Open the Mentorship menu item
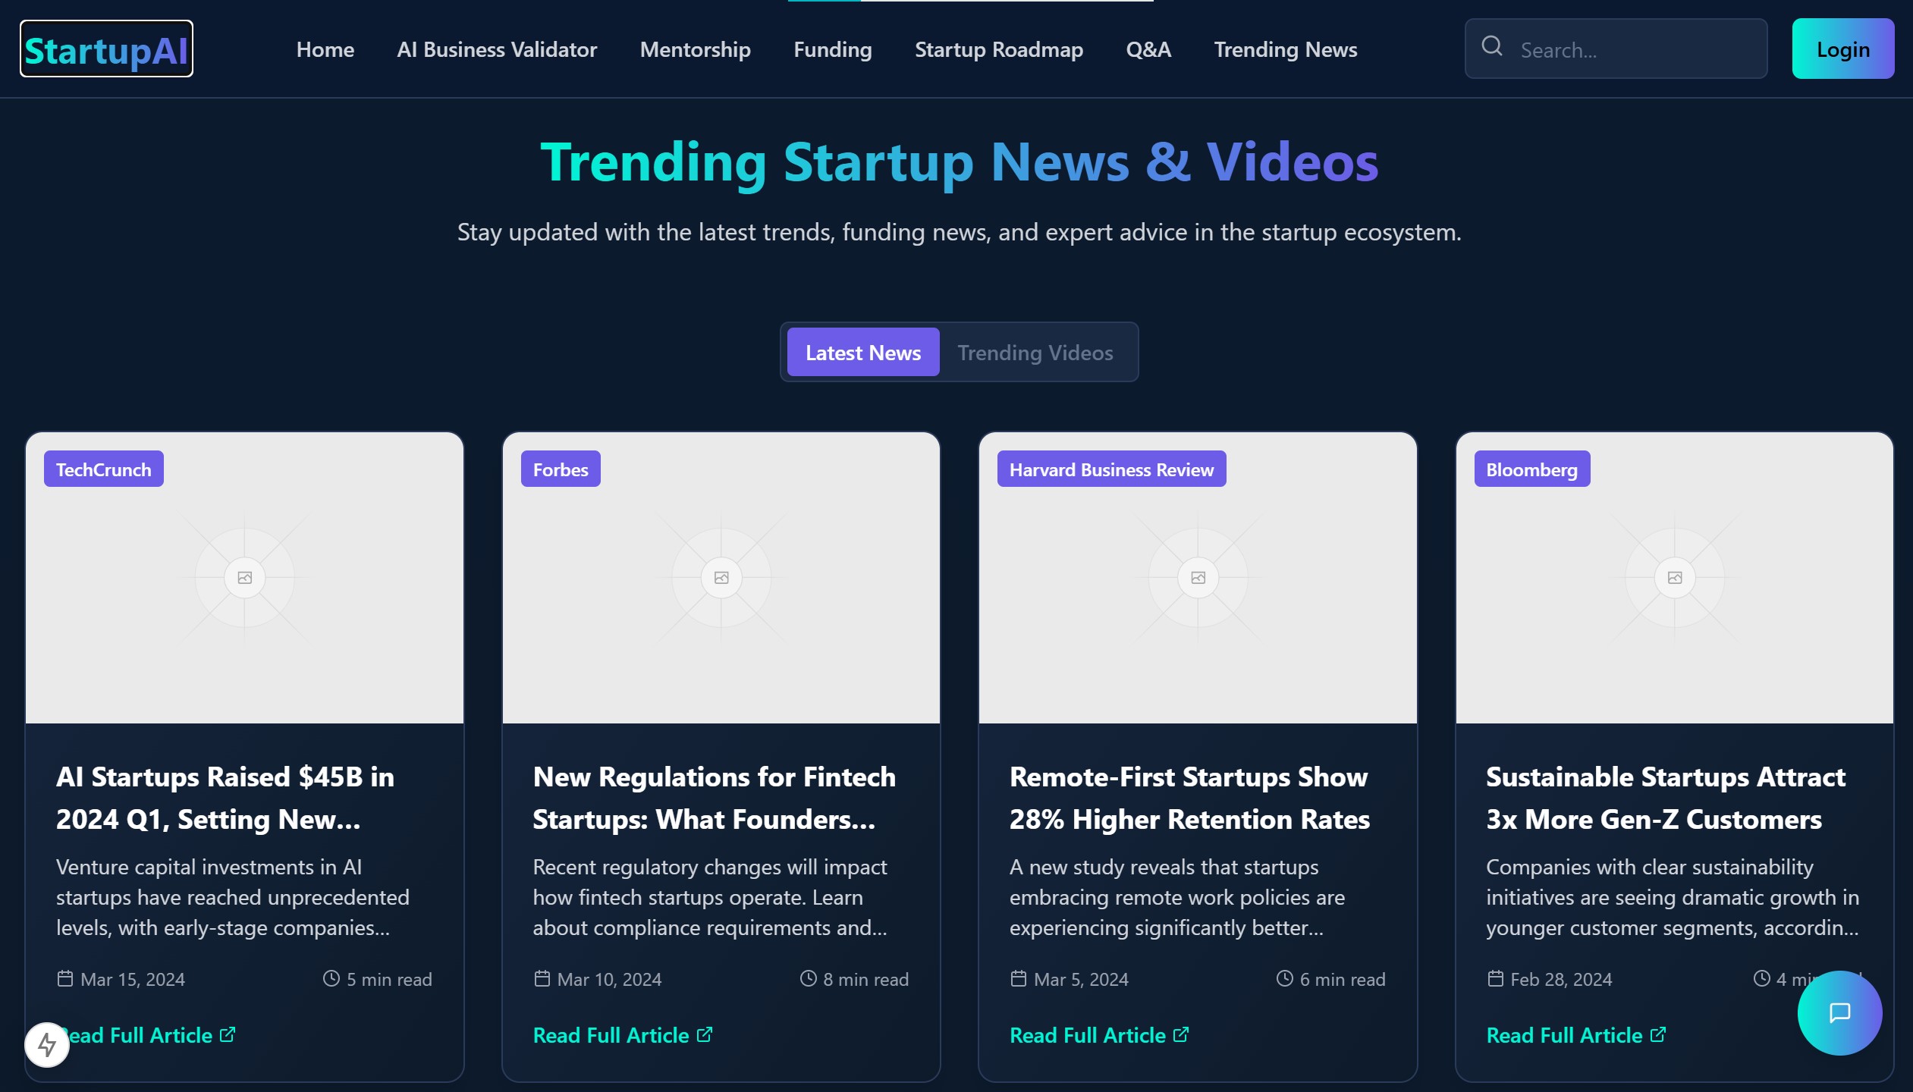The image size is (1913, 1092). pyautogui.click(x=695, y=50)
